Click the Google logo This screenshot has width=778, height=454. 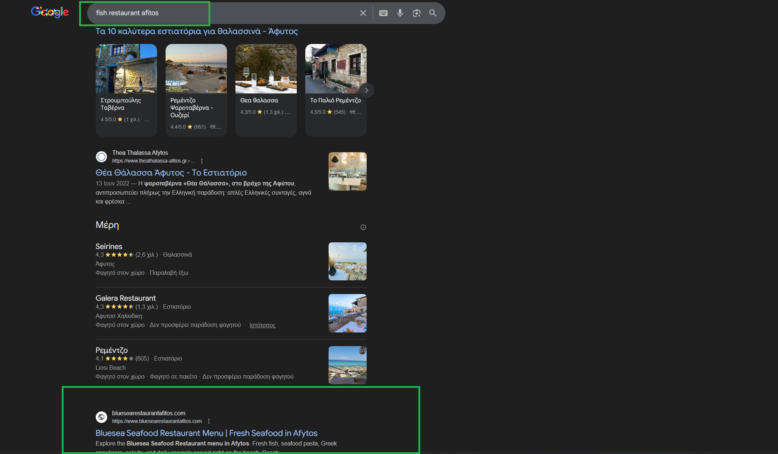coord(50,12)
